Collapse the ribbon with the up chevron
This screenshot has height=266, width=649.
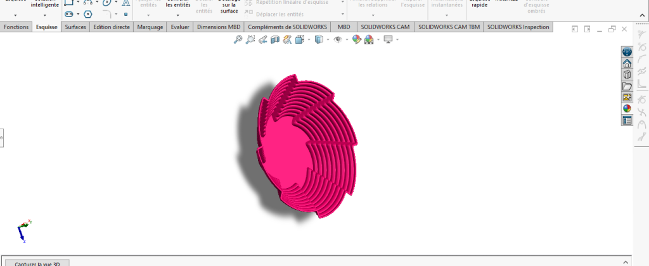[641, 15]
